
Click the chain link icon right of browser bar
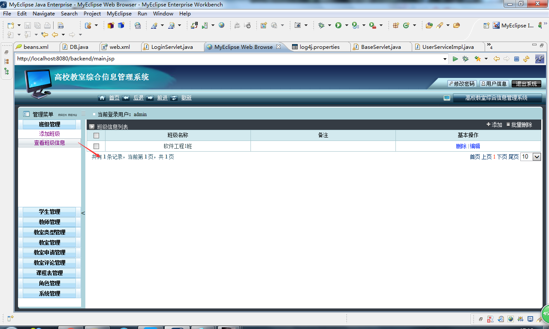tap(540, 59)
